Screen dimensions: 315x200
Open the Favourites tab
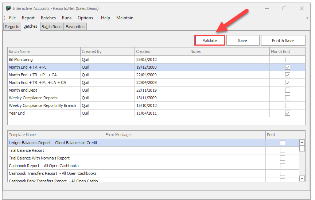(75, 27)
